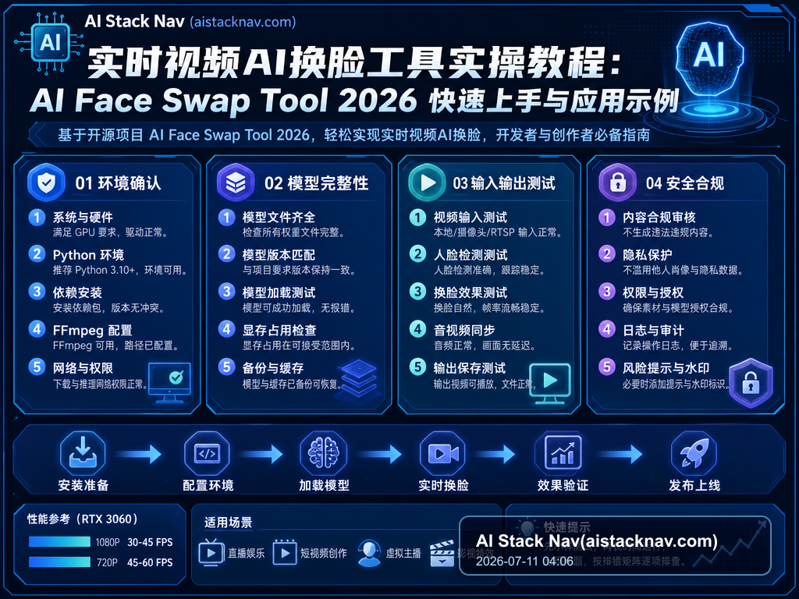Click the 不滥用他人肖像与隐私数据 line
This screenshot has width=799, height=599.
tap(683, 271)
